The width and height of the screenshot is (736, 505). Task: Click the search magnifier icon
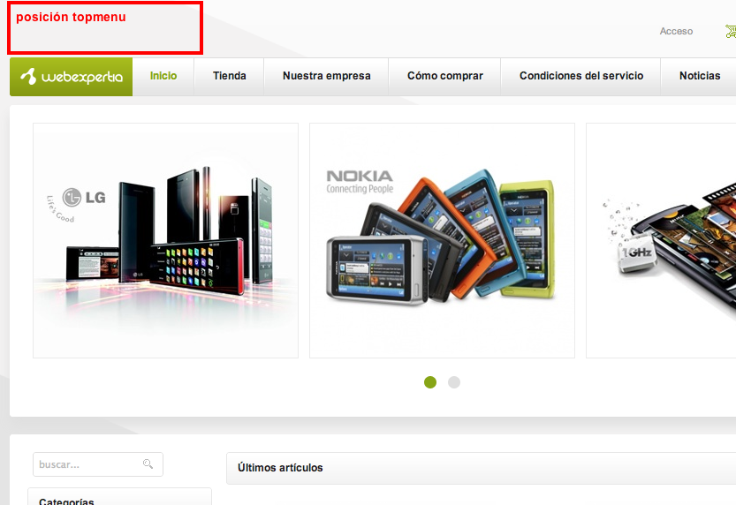148,464
